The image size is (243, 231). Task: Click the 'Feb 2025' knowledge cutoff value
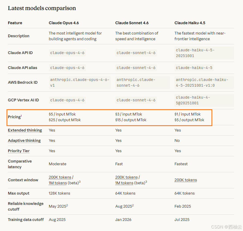click(x=183, y=206)
